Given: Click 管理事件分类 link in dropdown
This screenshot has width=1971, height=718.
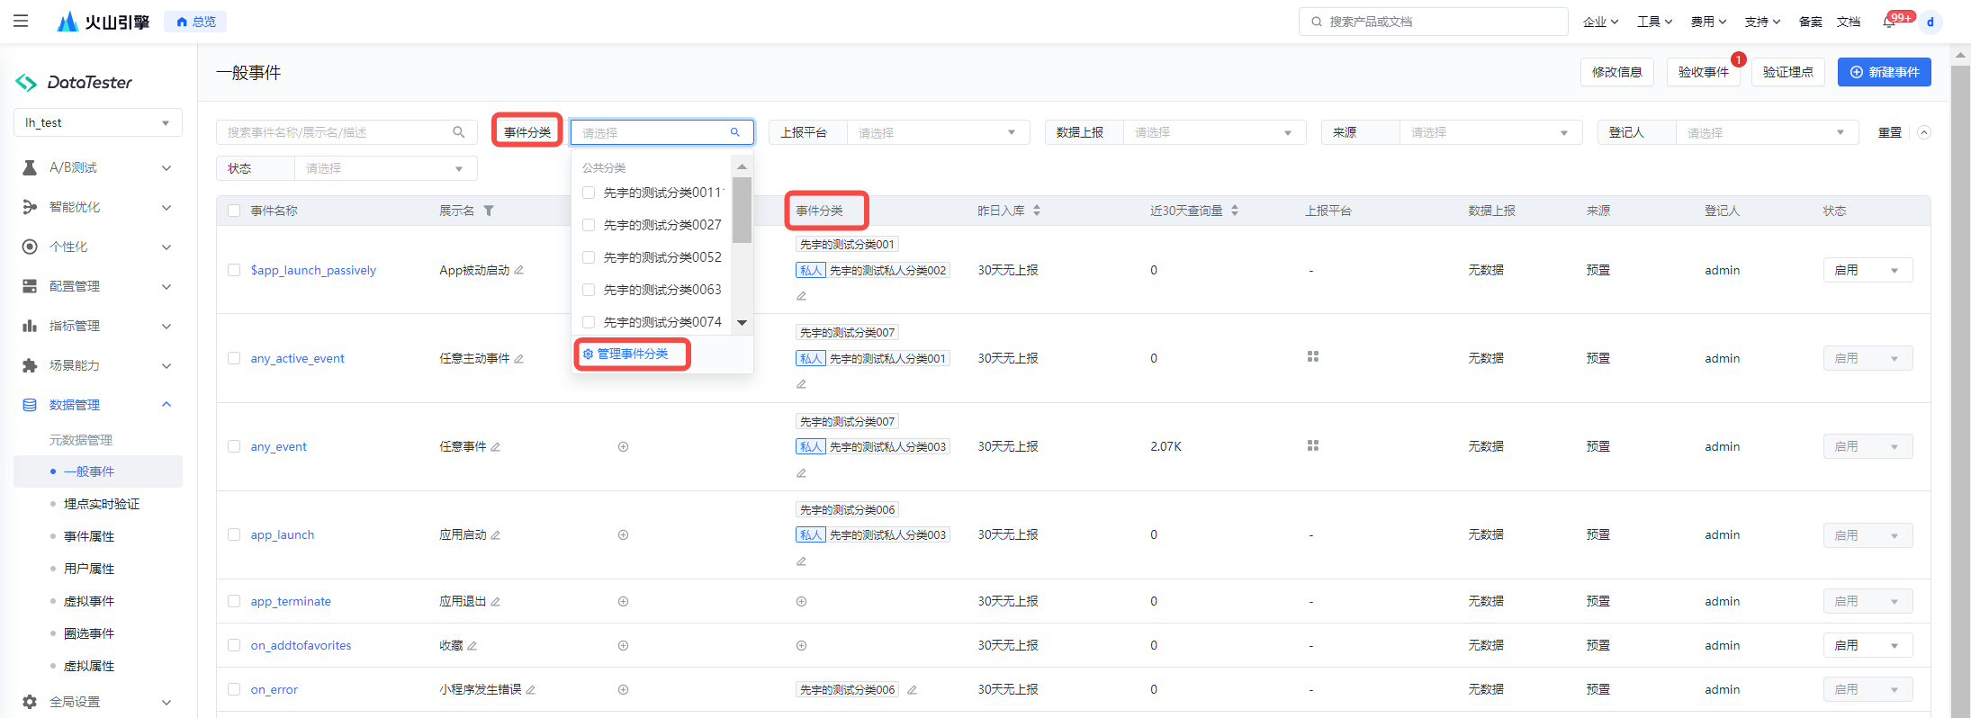Looking at the screenshot, I should [625, 354].
